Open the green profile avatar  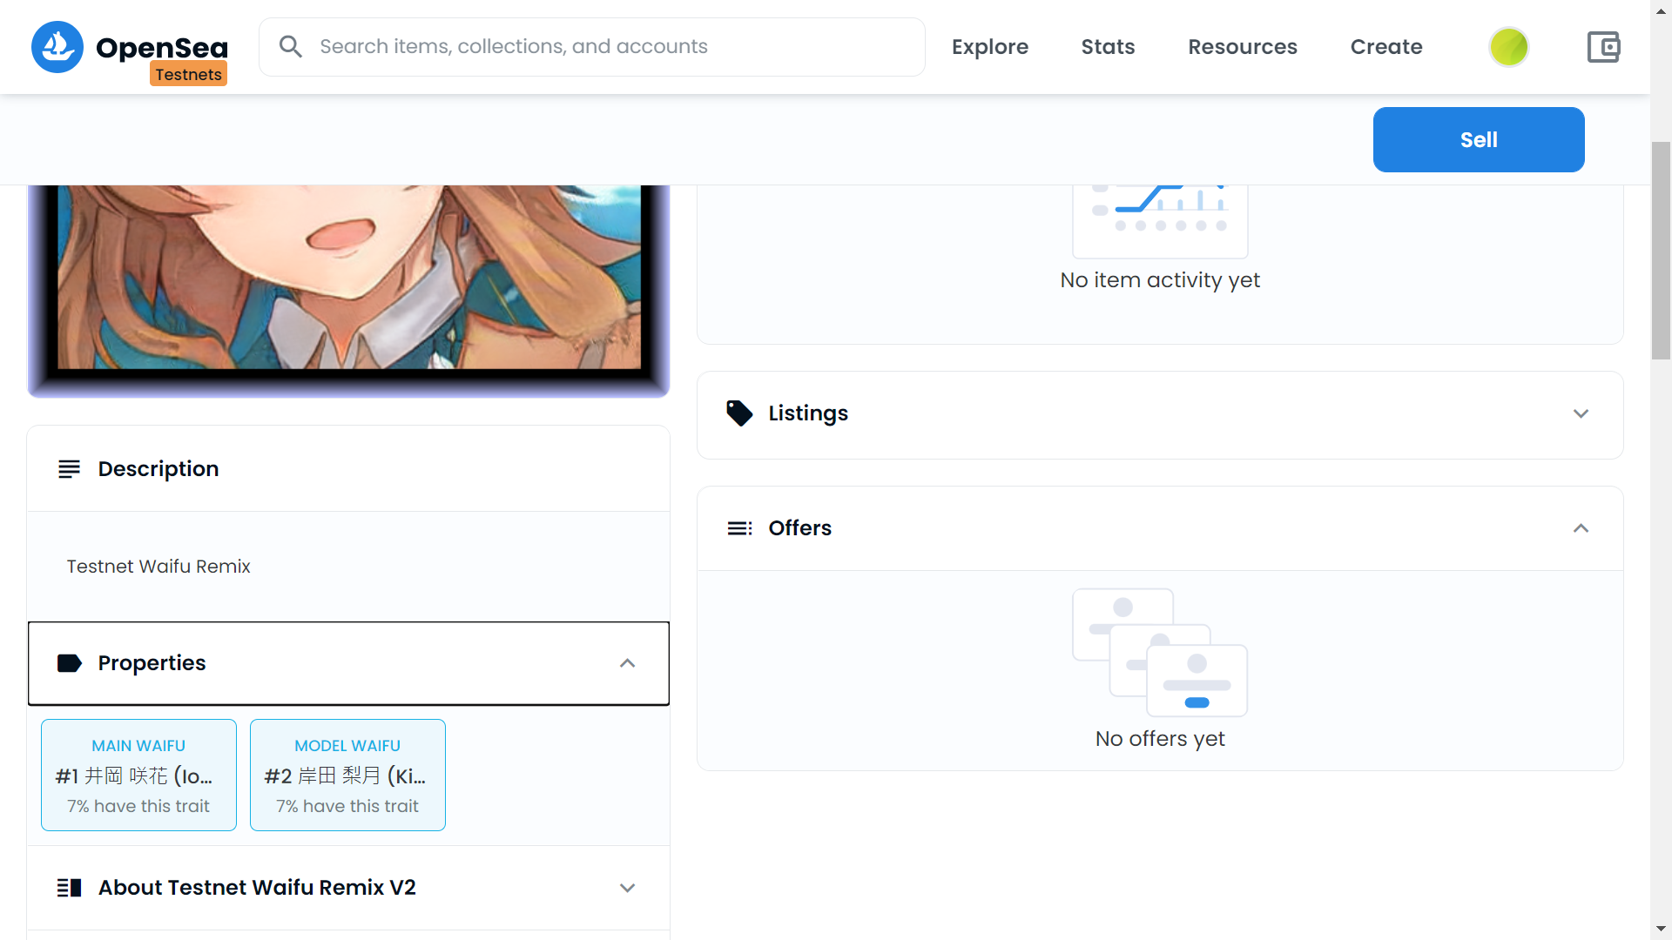(x=1509, y=47)
